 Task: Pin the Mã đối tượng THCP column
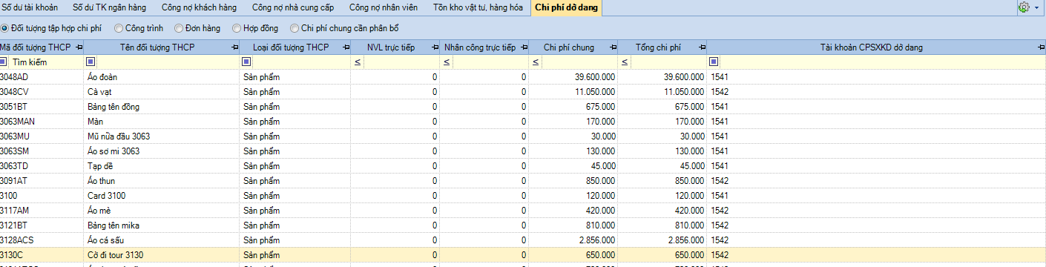(x=79, y=47)
